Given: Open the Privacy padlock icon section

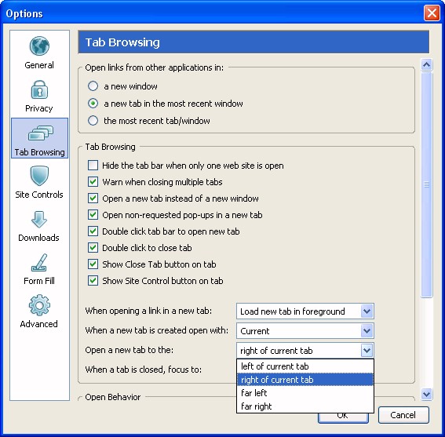Looking at the screenshot, I should 39,89.
